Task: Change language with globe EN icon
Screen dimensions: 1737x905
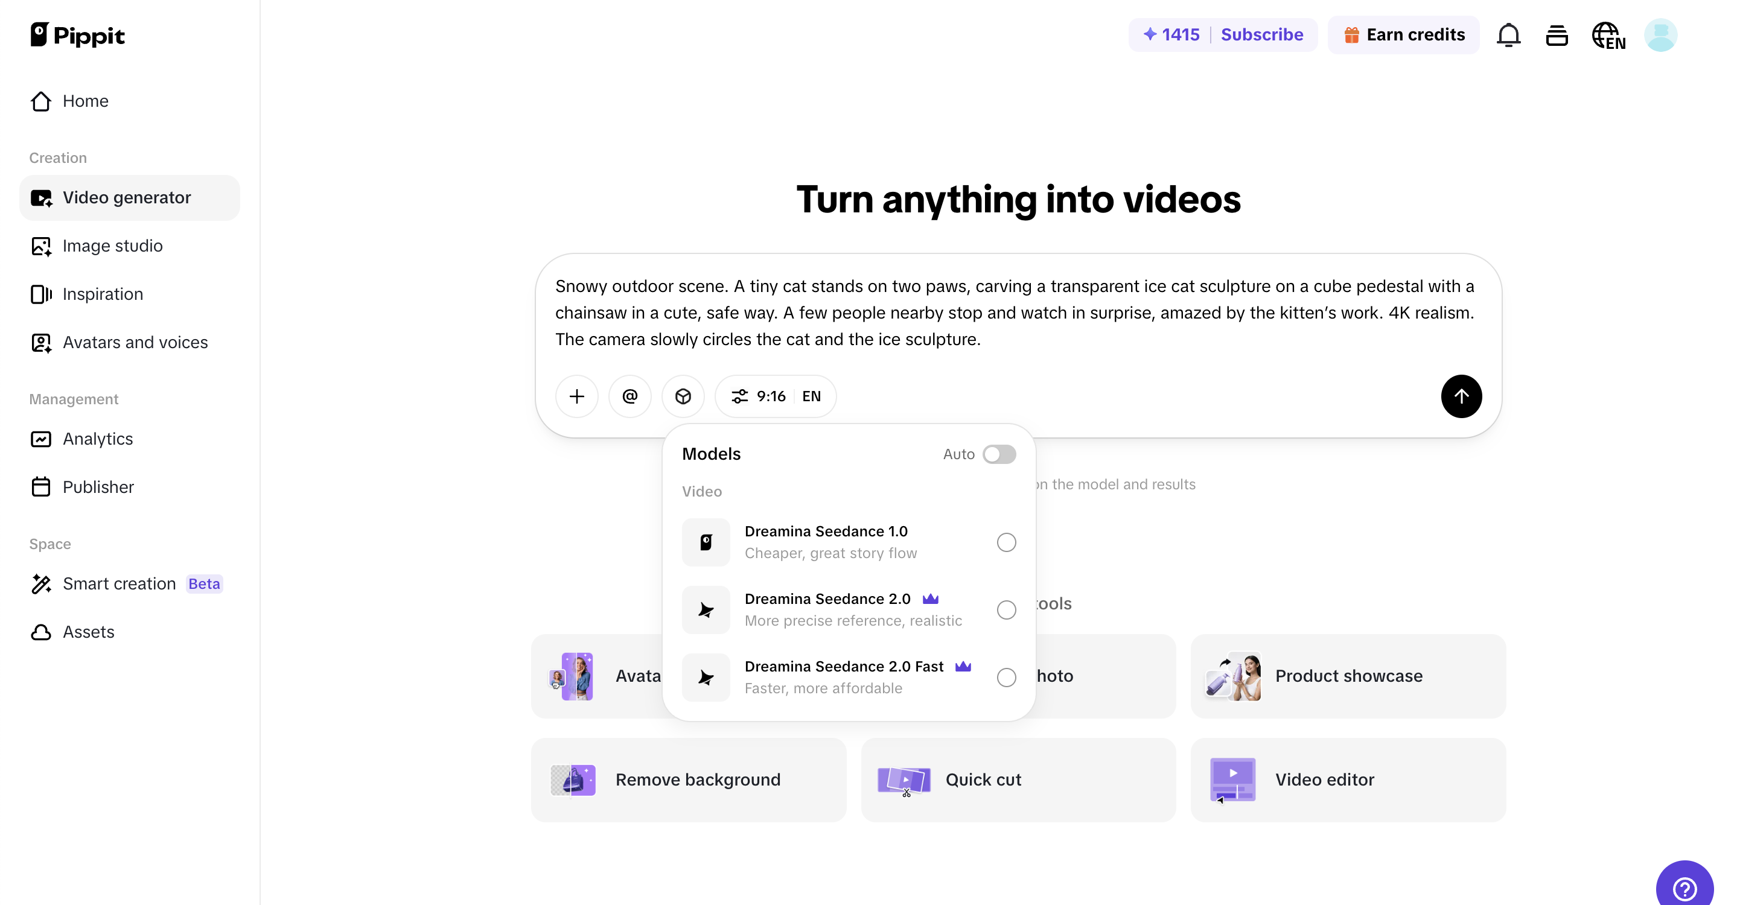Action: [x=1608, y=35]
